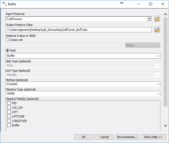Browse for Output Feature Class folder icon
This screenshot has height=143, width=169.
pos(157,30)
